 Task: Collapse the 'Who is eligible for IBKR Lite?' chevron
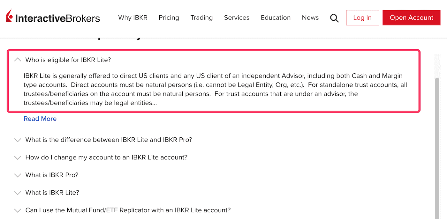pos(18,60)
